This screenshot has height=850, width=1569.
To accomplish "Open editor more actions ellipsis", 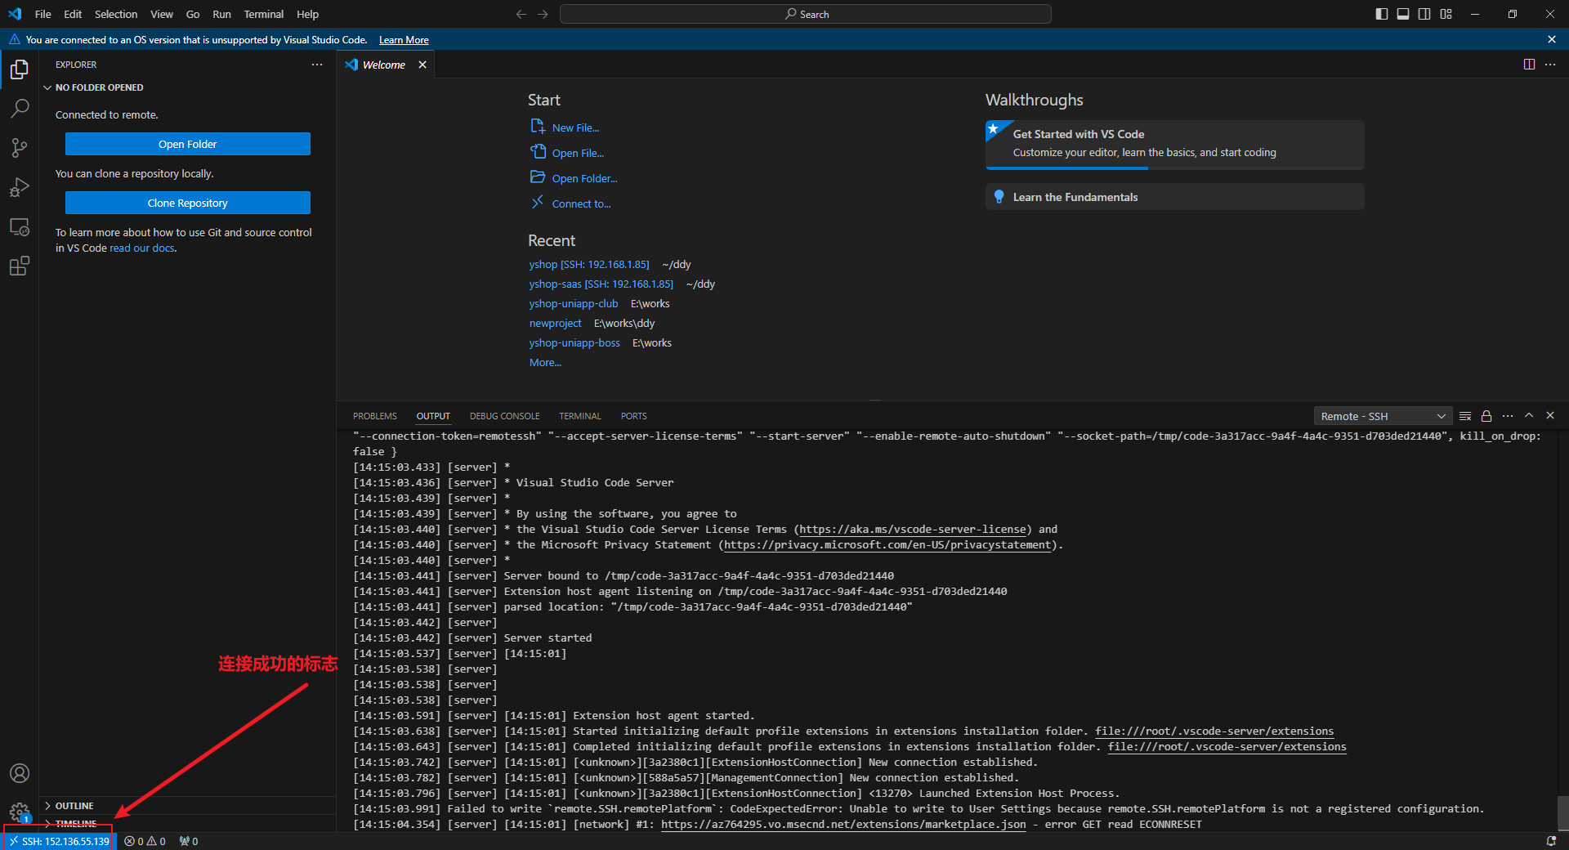I will coord(1550,65).
